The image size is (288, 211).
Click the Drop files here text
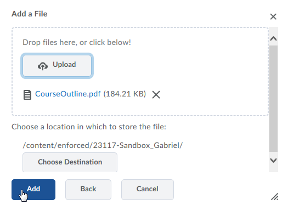(x=77, y=42)
